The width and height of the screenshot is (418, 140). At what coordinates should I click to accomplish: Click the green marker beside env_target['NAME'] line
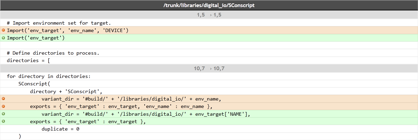[x=3, y=114]
